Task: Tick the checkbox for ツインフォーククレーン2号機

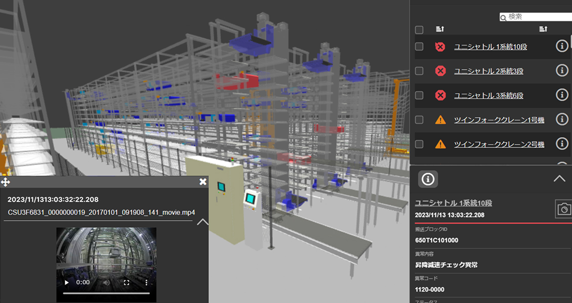Action: click(x=419, y=144)
